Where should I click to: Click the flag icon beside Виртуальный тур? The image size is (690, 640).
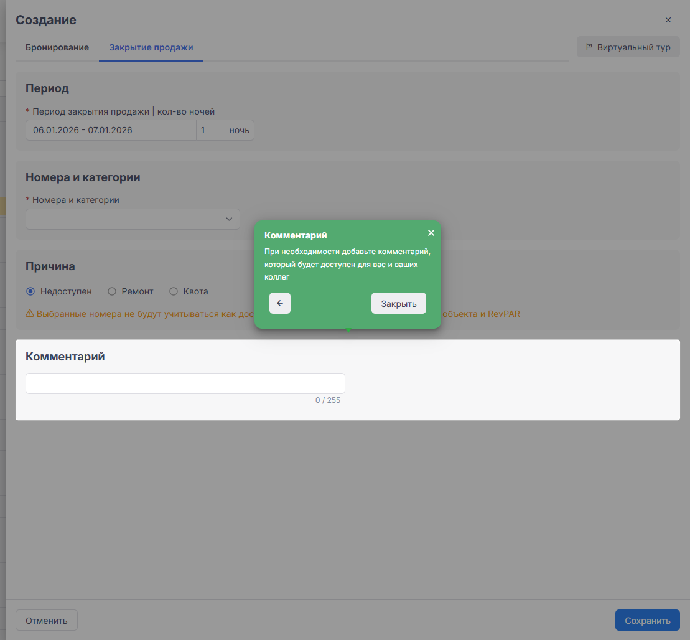589,47
